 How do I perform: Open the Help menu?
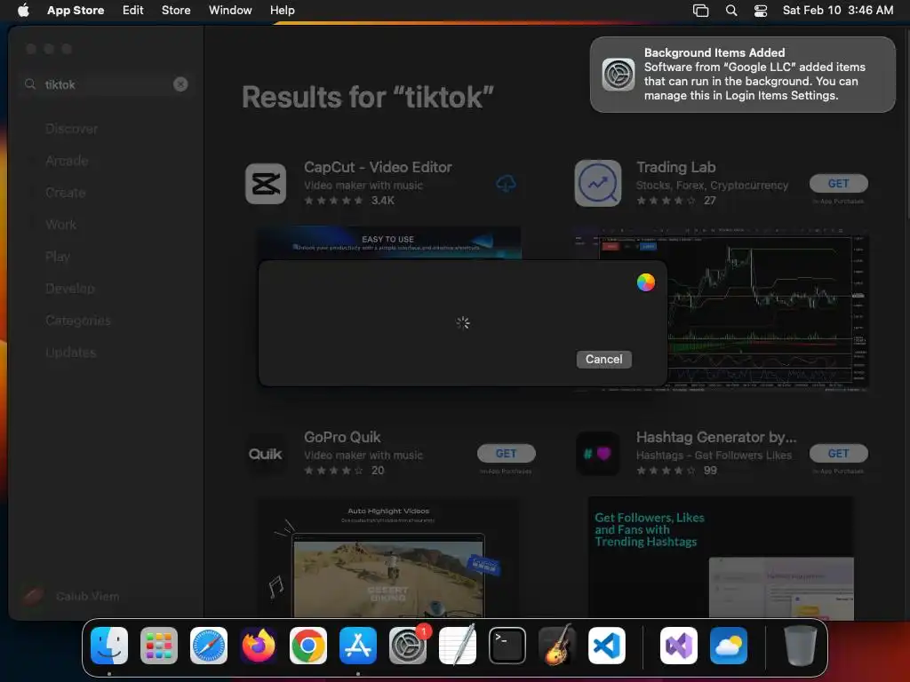pyautogui.click(x=282, y=10)
